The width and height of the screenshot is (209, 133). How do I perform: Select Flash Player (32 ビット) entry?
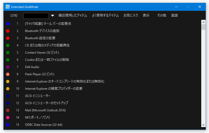coord(40,74)
